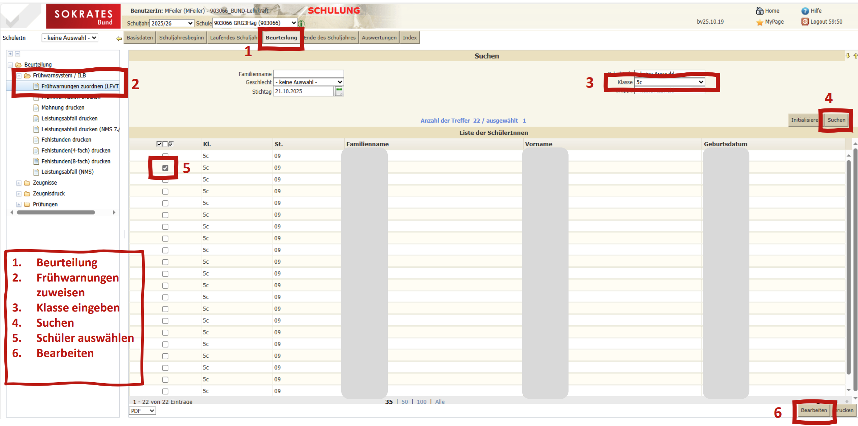This screenshot has width=858, height=426.
Task: Sort by the Geburtsdatum column header
Action: pos(725,144)
